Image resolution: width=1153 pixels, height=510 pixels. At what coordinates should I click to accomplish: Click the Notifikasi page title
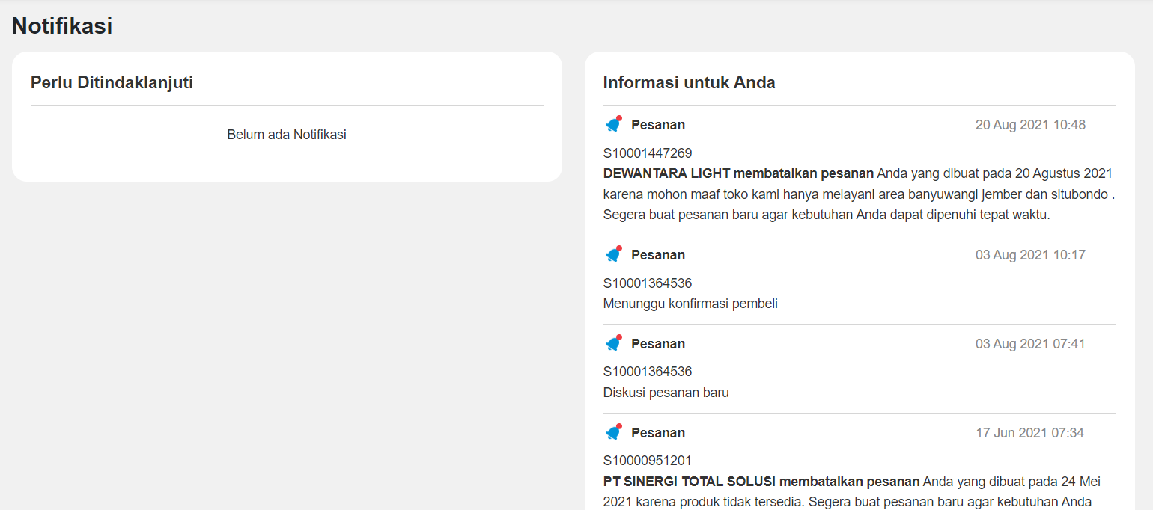pyautogui.click(x=62, y=26)
